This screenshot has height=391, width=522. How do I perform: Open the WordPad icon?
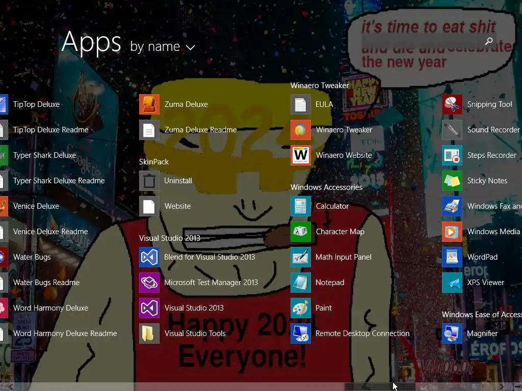tap(452, 257)
